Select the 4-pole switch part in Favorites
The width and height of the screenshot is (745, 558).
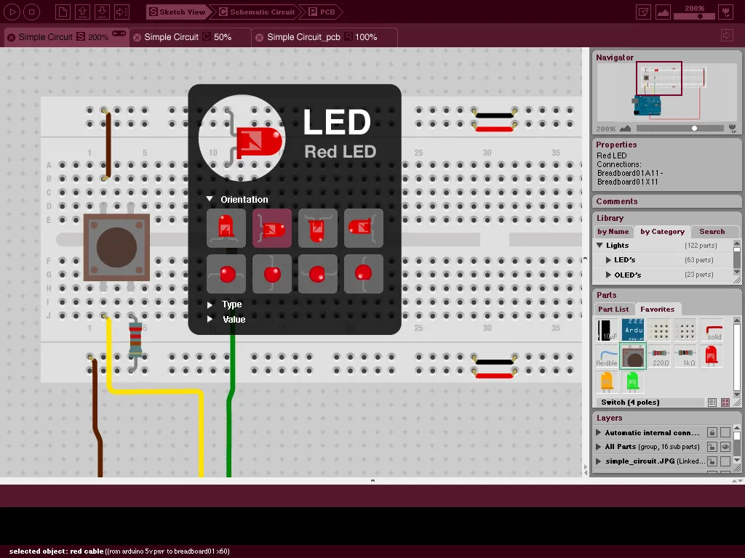coord(633,356)
